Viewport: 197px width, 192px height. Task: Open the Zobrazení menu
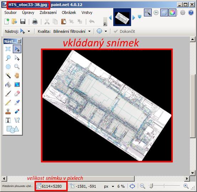48,12
